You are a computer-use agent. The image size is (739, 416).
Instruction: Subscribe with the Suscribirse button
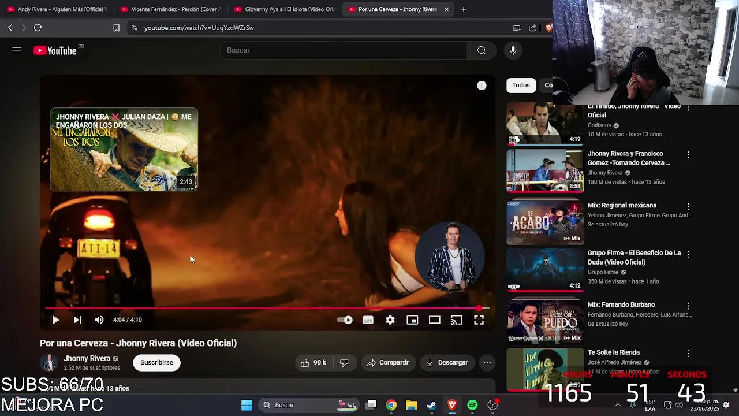(156, 362)
